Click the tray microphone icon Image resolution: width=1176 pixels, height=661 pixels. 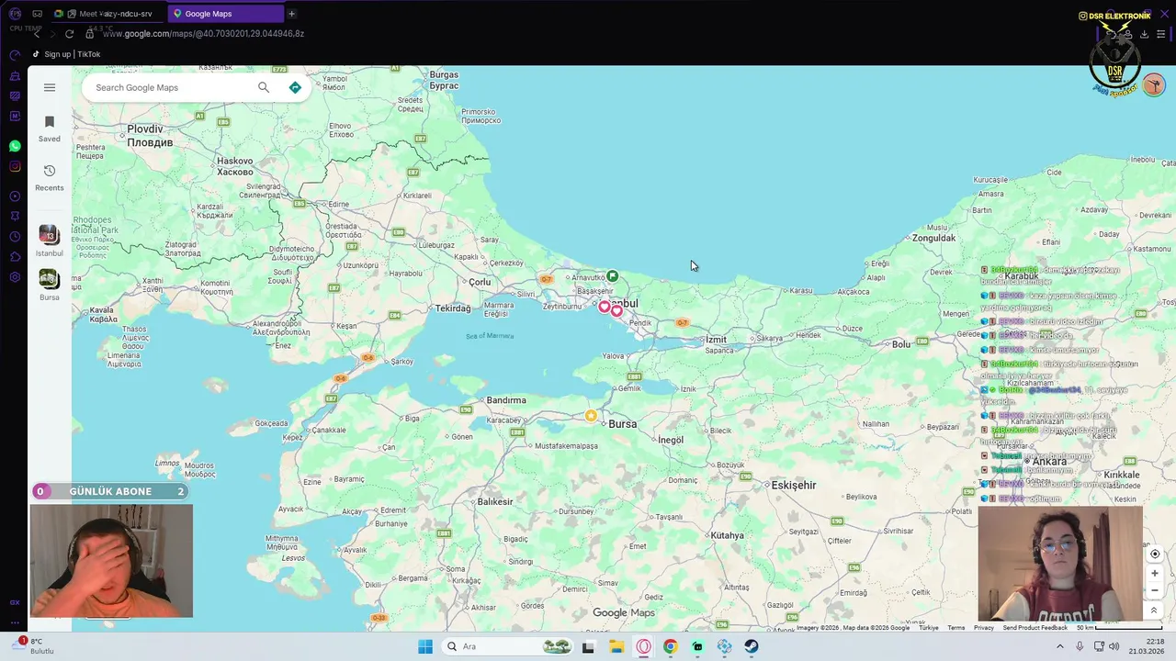[x=1080, y=646]
